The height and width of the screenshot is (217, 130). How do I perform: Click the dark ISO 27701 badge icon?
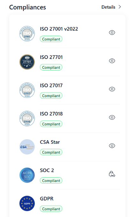click(x=27, y=62)
